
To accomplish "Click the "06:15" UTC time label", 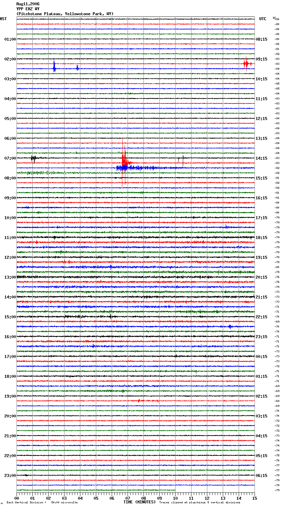I will (x=261, y=476).
